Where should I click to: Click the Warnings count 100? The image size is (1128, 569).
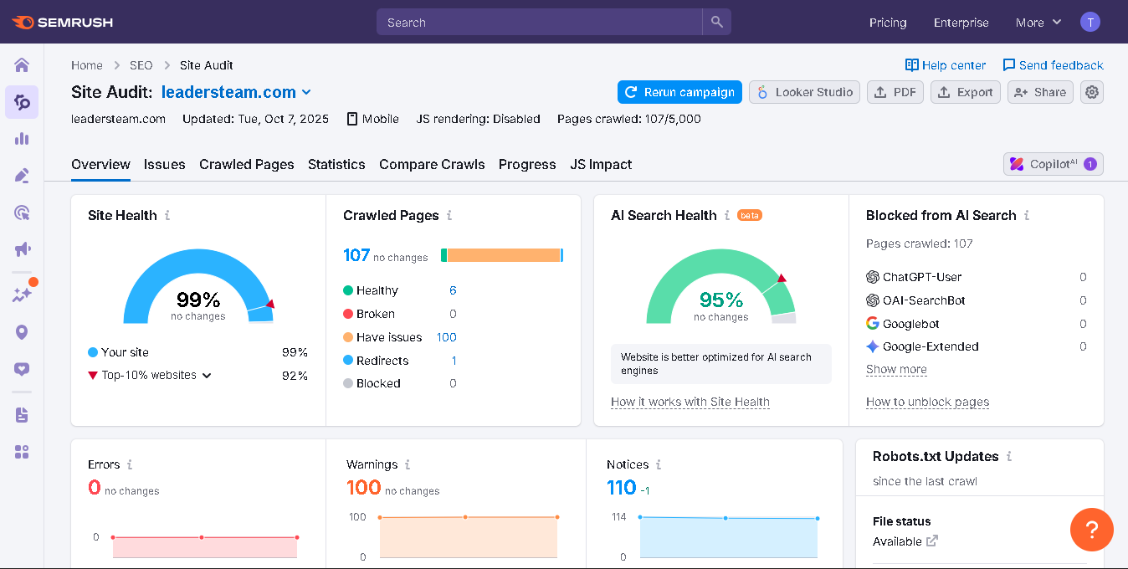(x=364, y=487)
